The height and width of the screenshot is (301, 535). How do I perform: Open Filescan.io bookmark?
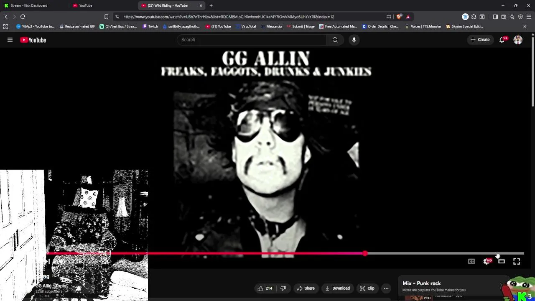(x=271, y=26)
